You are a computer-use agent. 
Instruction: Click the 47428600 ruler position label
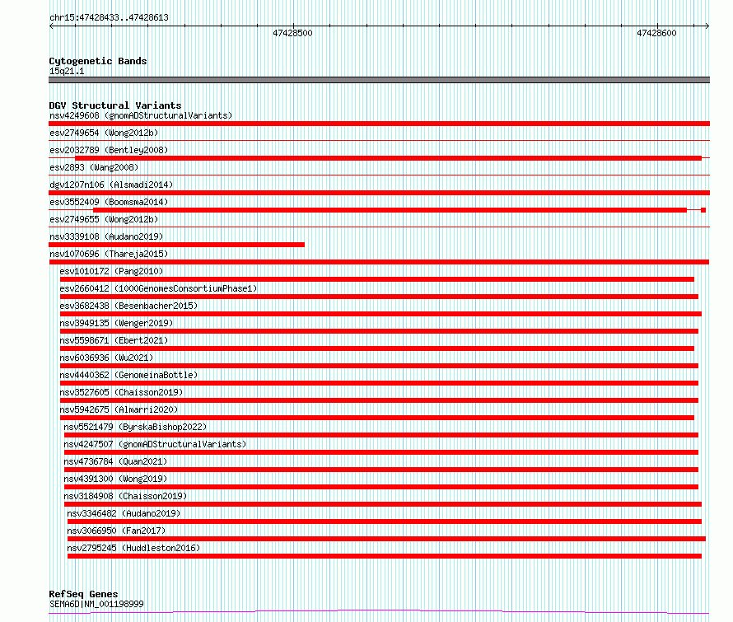coord(656,33)
